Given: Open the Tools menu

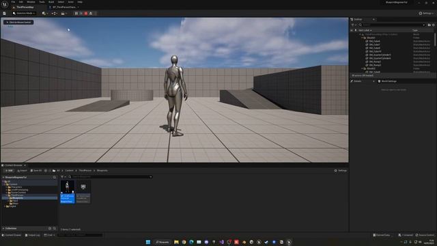Looking at the screenshot, I should point(42,2).
